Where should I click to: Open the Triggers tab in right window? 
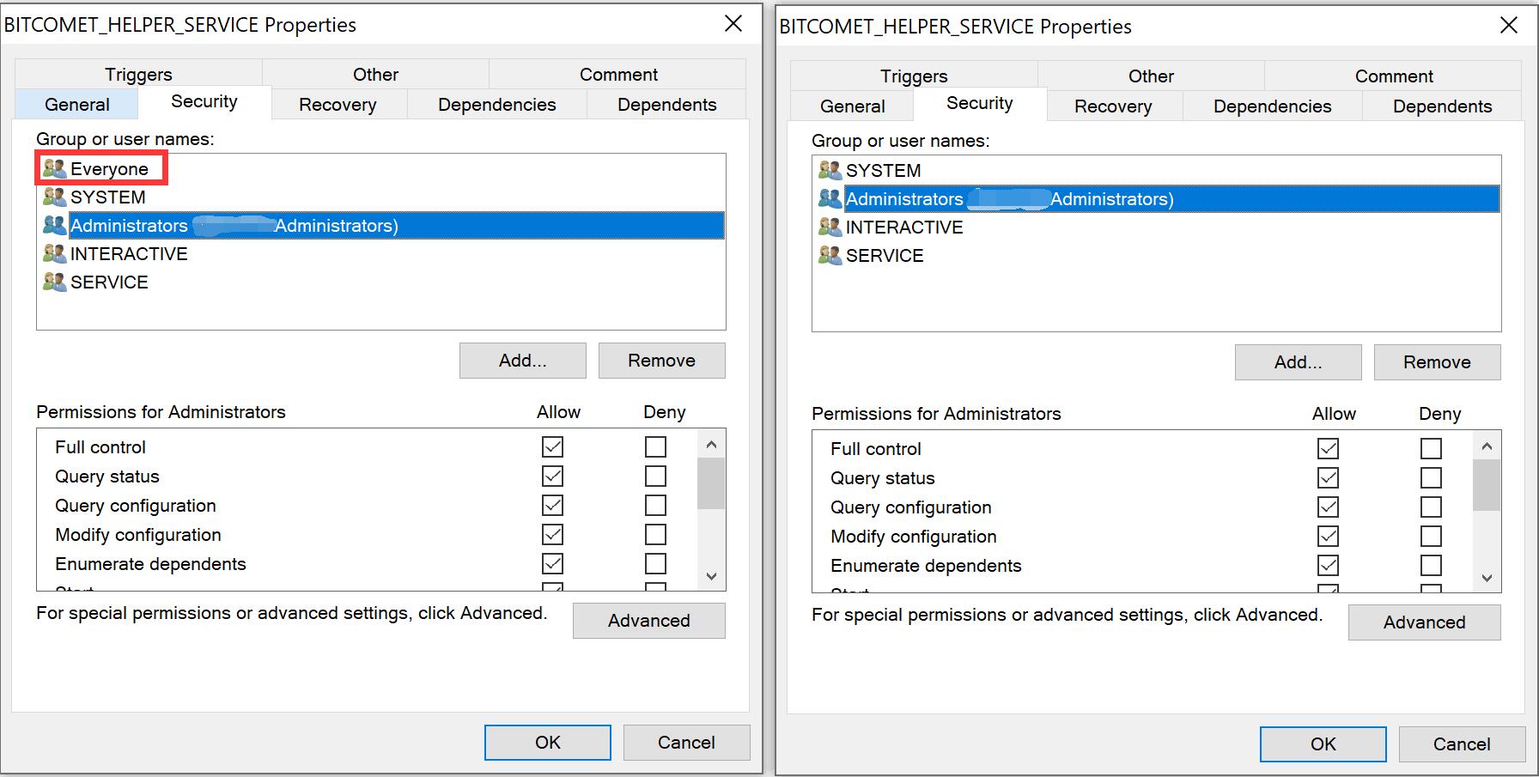tap(914, 76)
